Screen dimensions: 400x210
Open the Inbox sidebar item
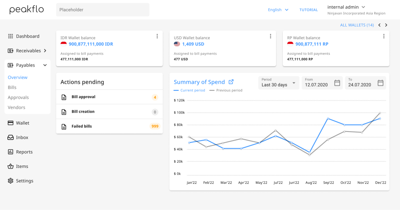coord(22,137)
